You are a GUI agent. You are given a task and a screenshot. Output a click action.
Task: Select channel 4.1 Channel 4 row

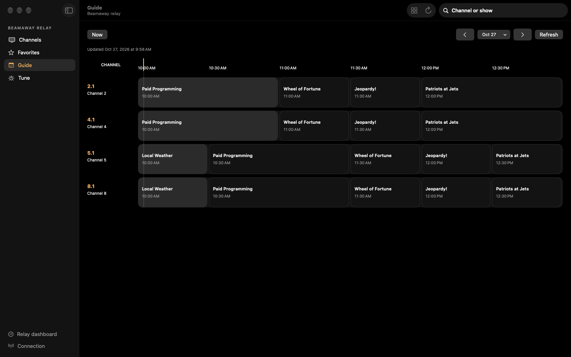pos(110,123)
